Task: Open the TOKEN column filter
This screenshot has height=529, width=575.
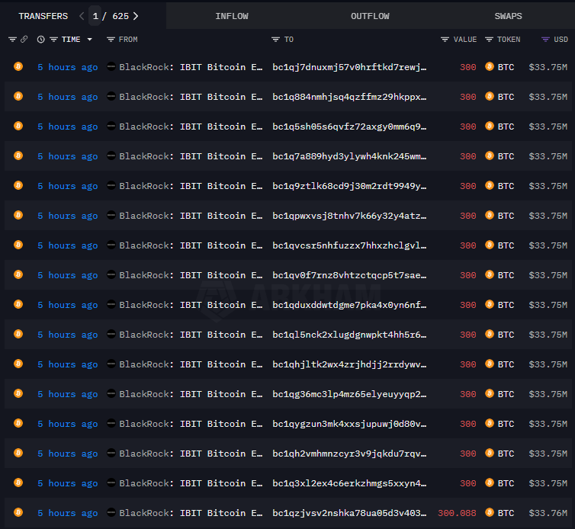Action: (489, 39)
